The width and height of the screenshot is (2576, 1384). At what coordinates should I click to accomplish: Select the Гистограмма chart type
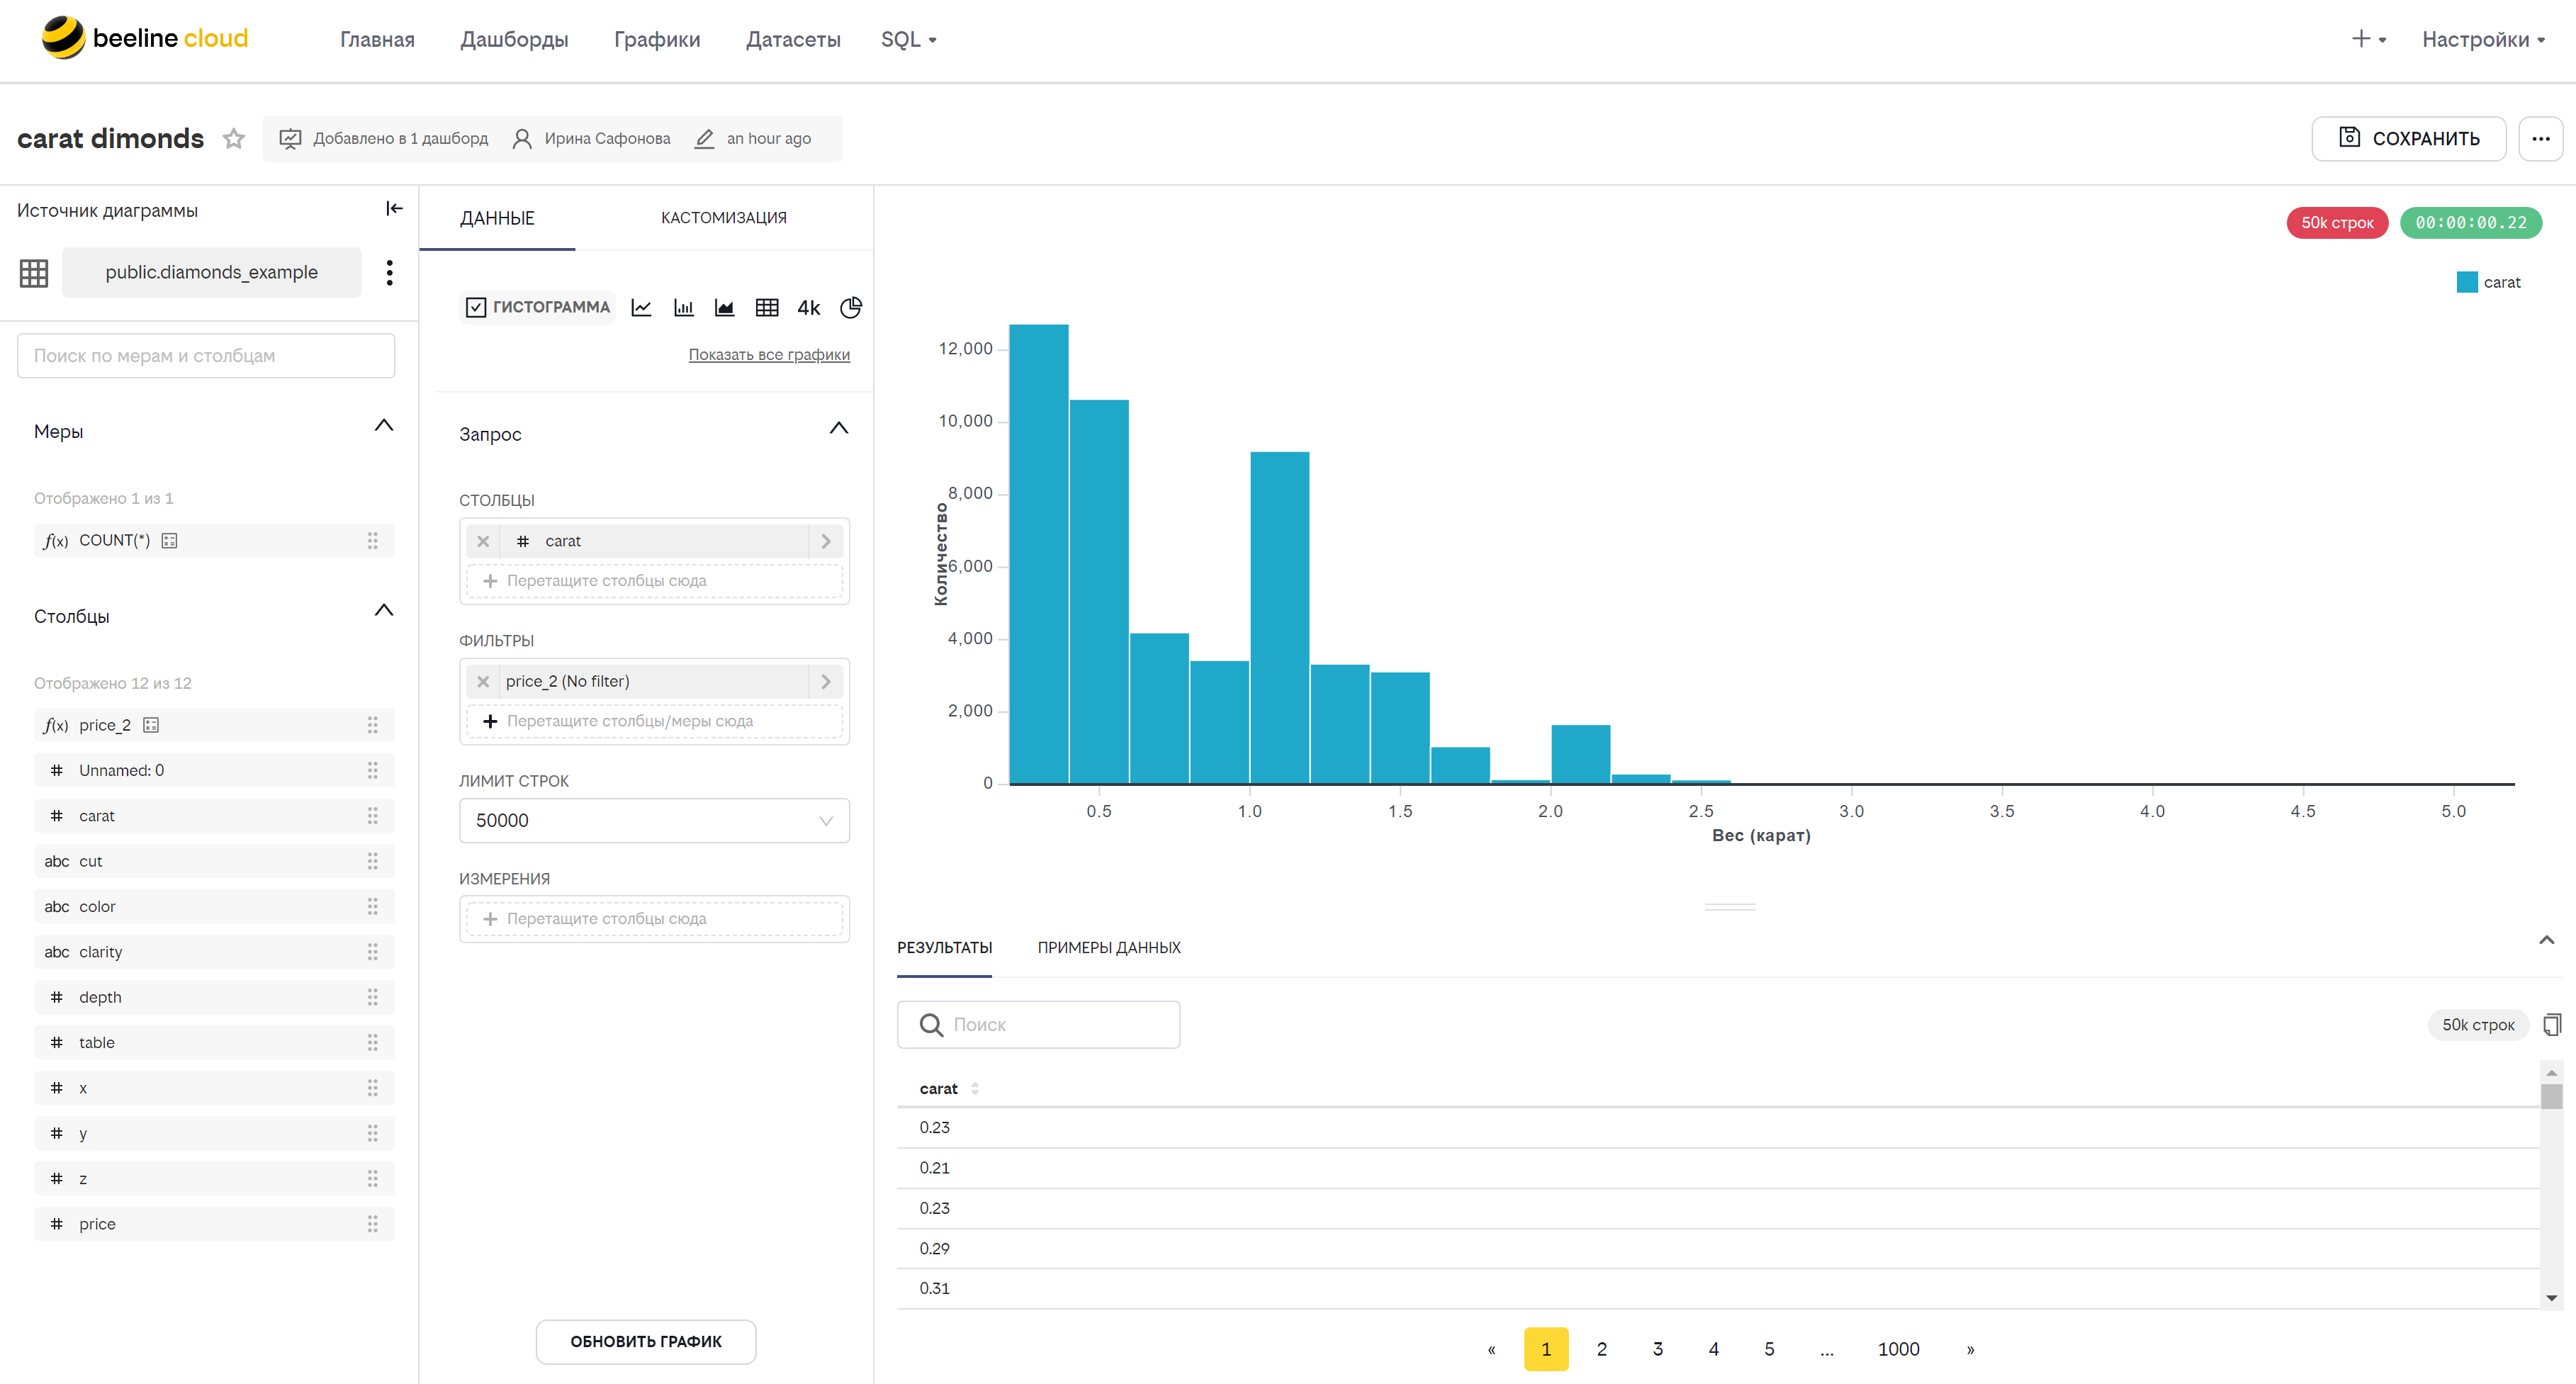537,307
